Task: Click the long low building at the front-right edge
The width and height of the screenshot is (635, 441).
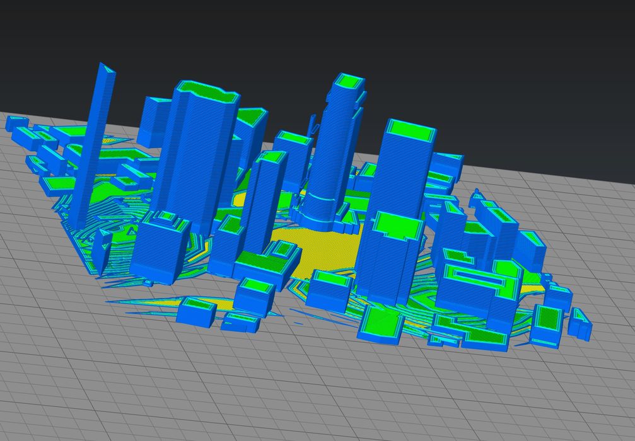Action: (x=486, y=339)
